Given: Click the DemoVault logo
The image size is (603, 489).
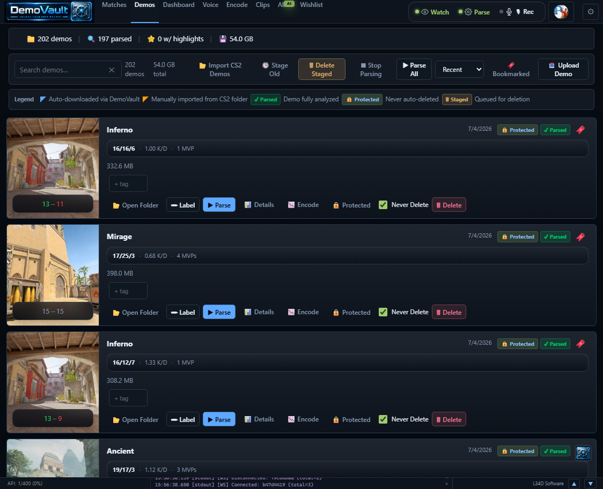Looking at the screenshot, I should (49, 11).
